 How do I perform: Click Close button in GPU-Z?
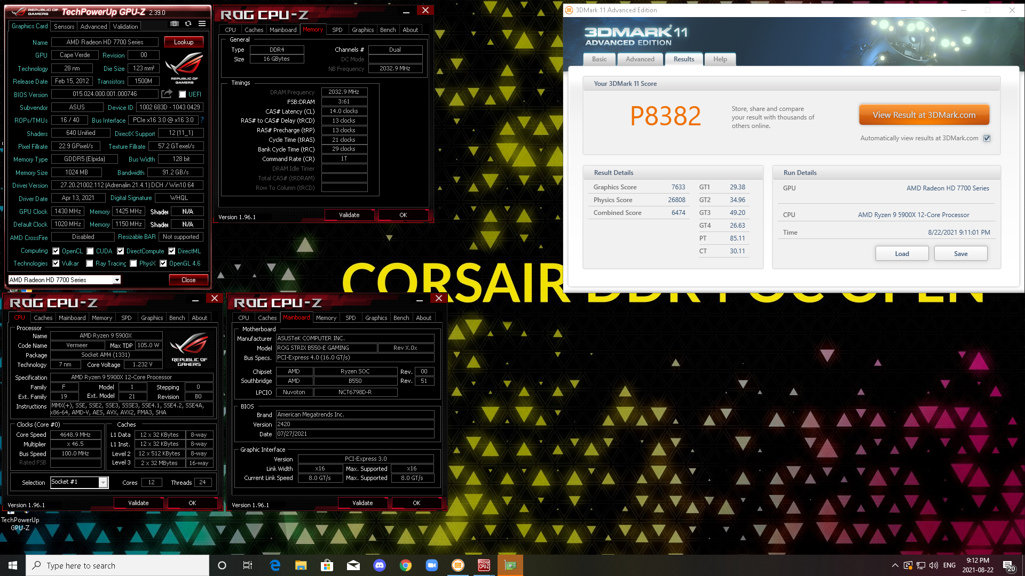188,280
